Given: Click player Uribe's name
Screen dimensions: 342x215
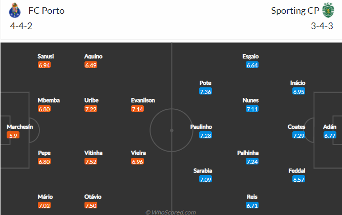Looking at the screenshot, I should (92, 100).
